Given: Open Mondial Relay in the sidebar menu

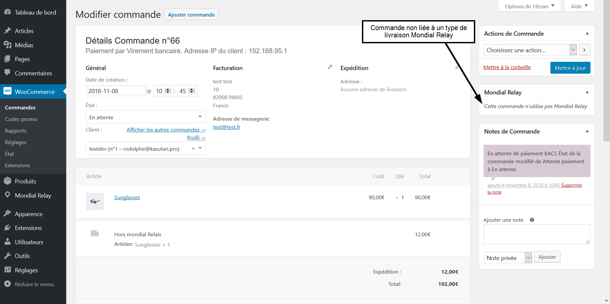Looking at the screenshot, I should 33,196.
